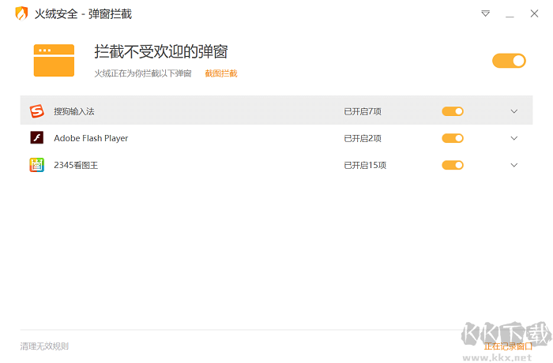The height and width of the screenshot is (363, 553).
Task: Turn off the Adobe Flash Player switch
Action: [453, 138]
